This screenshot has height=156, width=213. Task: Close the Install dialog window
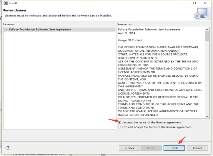(x=205, y=3)
